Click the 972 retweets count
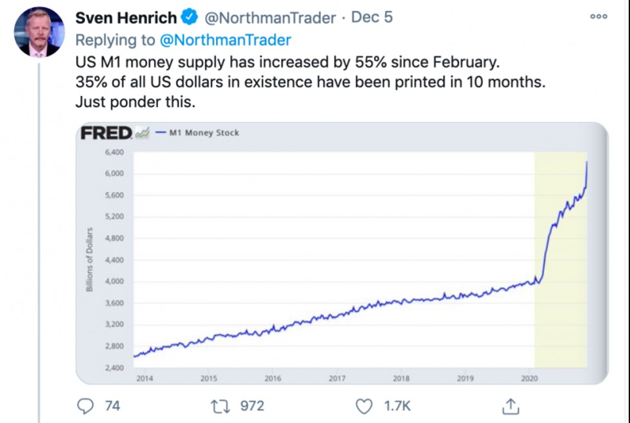630x423 pixels. point(252,406)
